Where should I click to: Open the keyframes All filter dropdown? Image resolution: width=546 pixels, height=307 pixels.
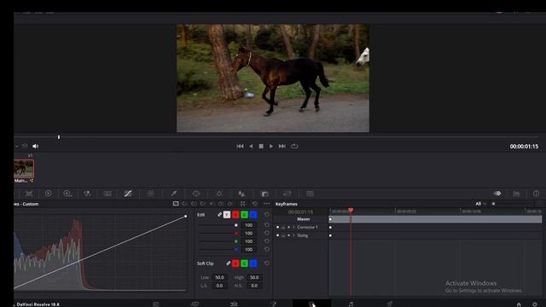click(480, 204)
